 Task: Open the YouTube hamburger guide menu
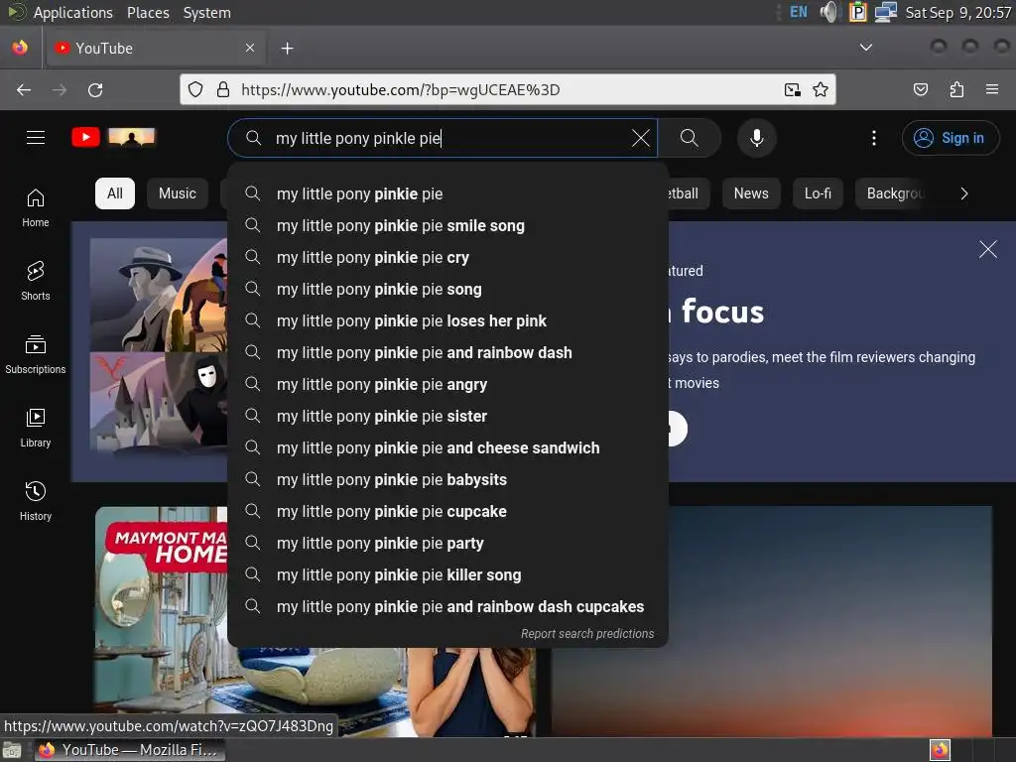coord(36,137)
